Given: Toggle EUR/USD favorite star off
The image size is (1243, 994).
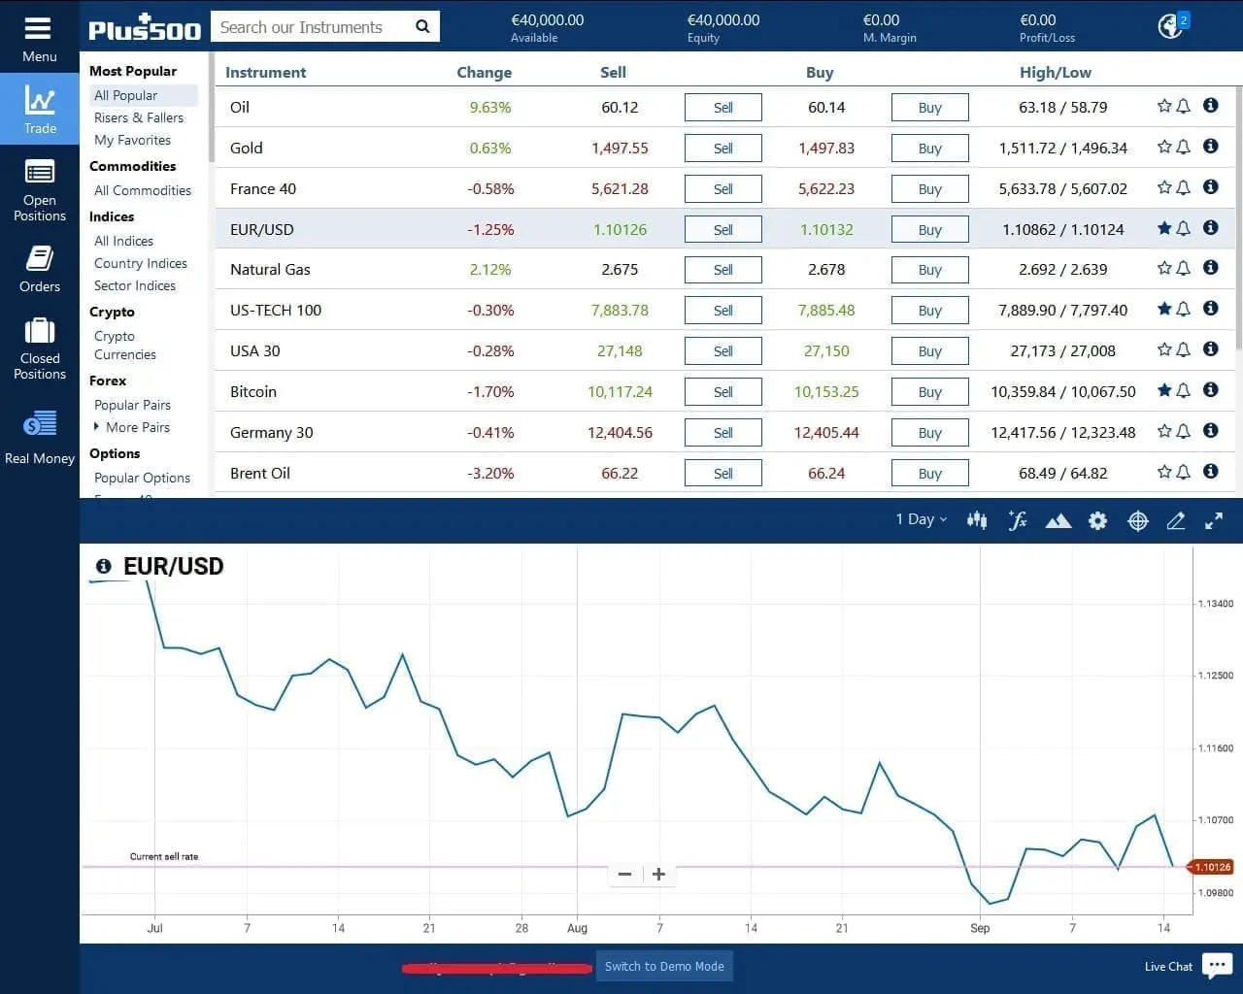Looking at the screenshot, I should pos(1162,228).
